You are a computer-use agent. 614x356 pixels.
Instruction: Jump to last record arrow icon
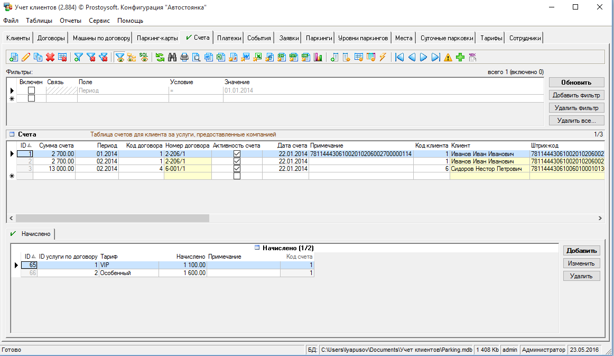435,58
